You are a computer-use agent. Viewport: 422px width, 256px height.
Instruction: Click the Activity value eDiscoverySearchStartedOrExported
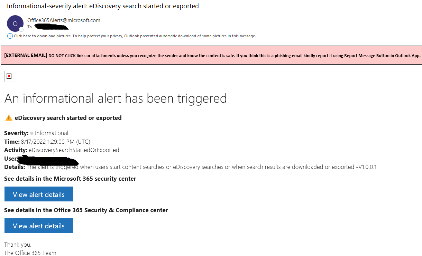coord(74,150)
